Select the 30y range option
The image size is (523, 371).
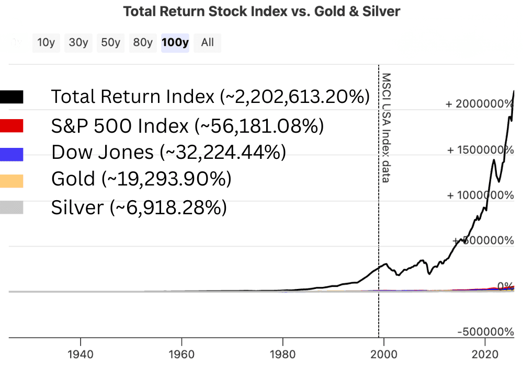pyautogui.click(x=78, y=43)
